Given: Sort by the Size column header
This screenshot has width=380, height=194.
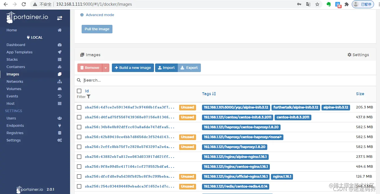Looking at the screenshot, I should [360, 94].
